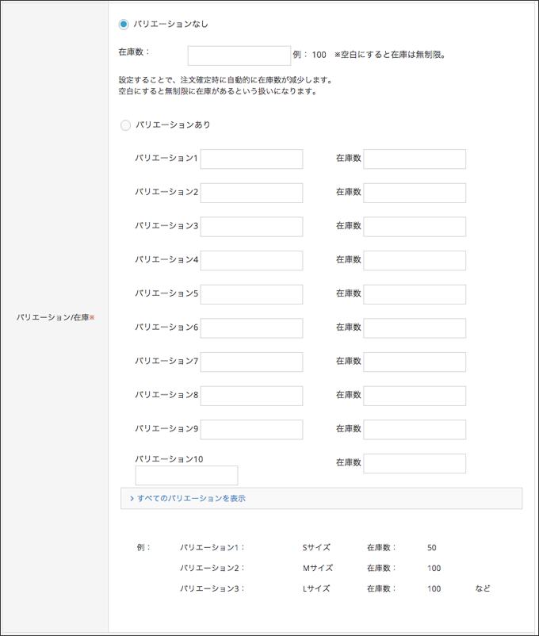Click the example value Lサイズ
The image size is (539, 636).
316,588
